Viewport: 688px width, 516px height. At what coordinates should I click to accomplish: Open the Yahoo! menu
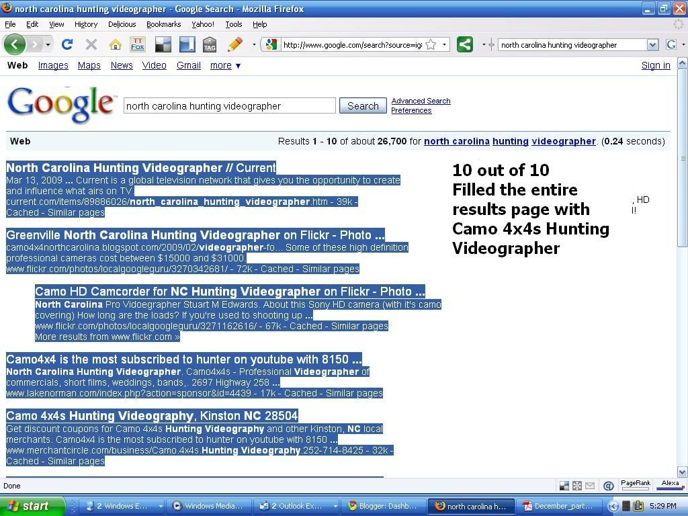tap(203, 24)
